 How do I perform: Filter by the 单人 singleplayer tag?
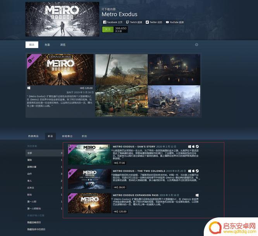45,181
